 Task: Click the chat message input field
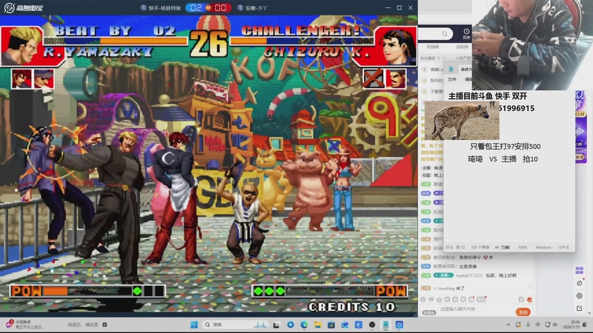(476, 309)
